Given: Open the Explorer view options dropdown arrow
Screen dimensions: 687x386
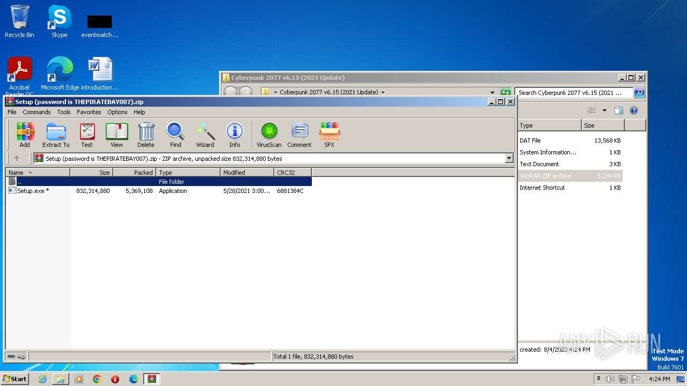Looking at the screenshot, I should 604,110.
